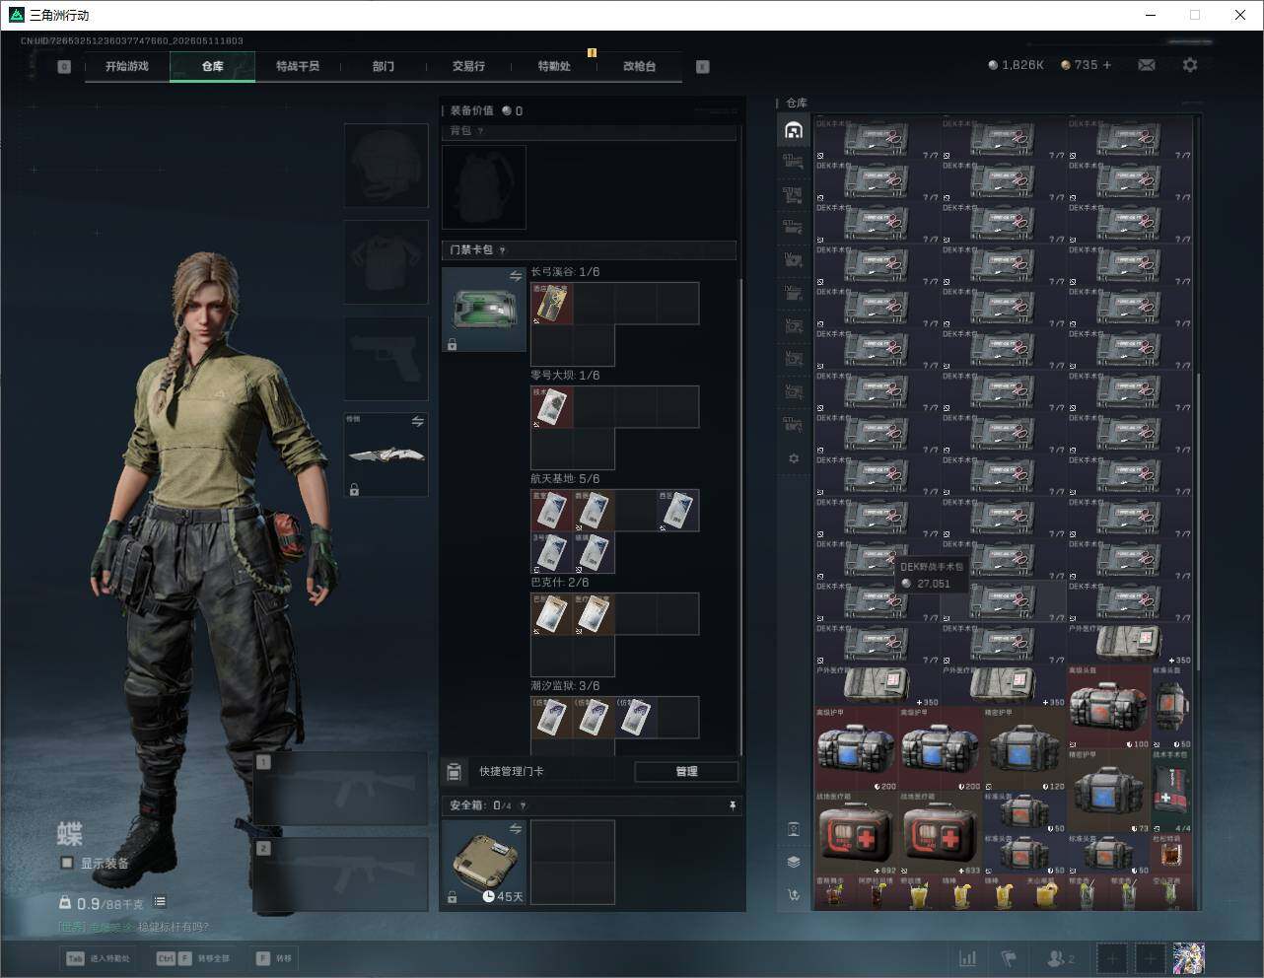
Task: Click the Ctrl F 转移全部 hint button
Action: 194,958
